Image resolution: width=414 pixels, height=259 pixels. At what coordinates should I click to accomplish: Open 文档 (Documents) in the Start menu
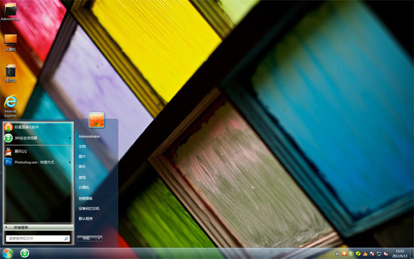pos(82,146)
